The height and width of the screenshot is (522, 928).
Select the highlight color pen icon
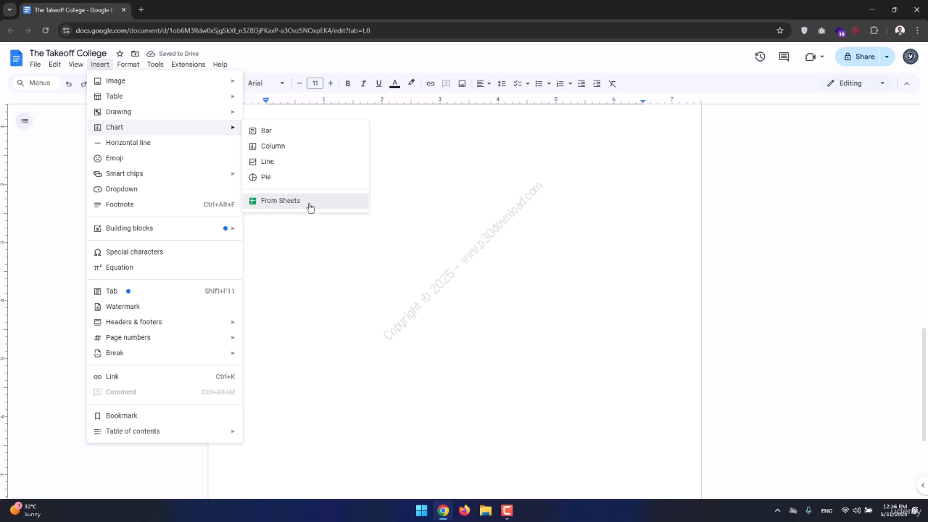tap(412, 83)
